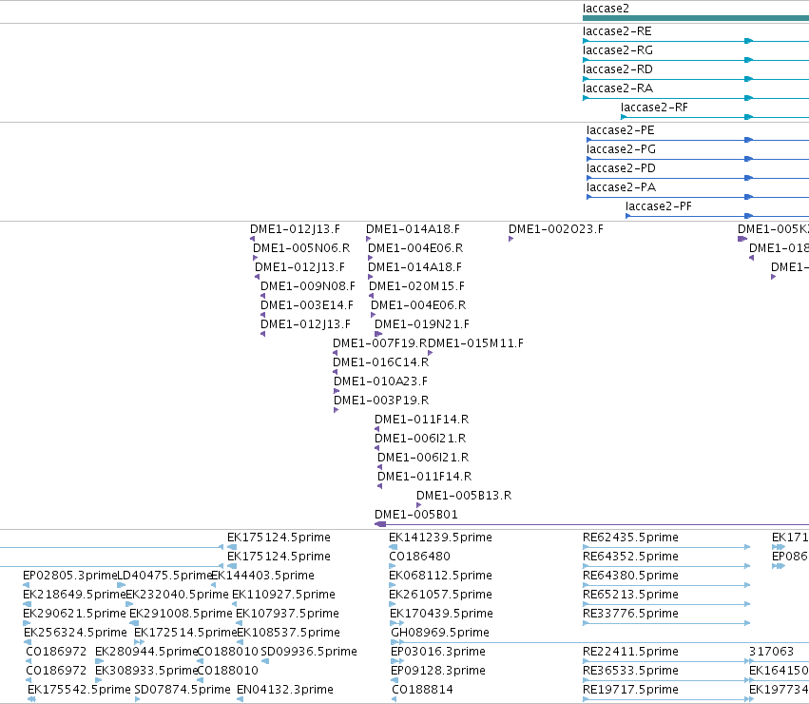Select EST SD09936.5prime
Image resolution: width=809 pixels, height=704 pixels.
pos(309,652)
